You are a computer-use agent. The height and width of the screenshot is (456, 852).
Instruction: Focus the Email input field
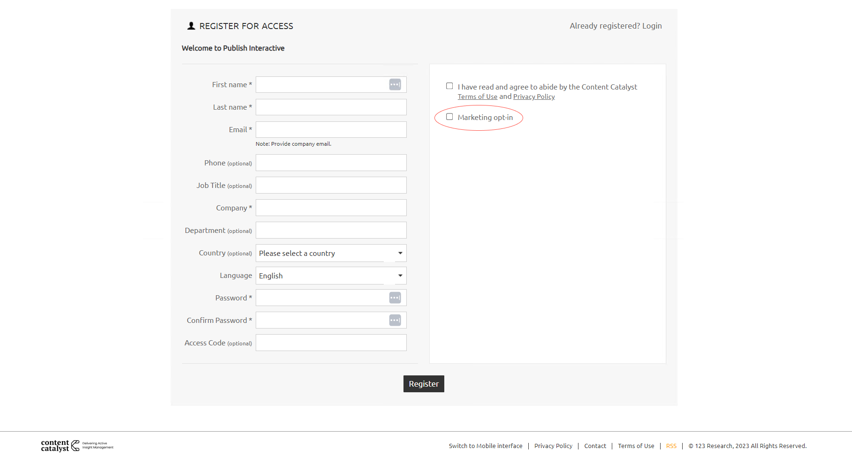[331, 130]
